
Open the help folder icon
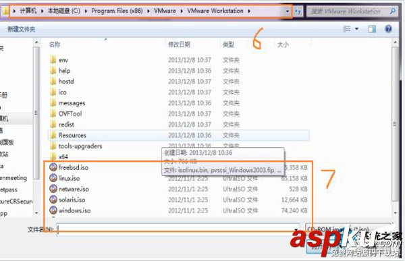[x=53, y=71]
